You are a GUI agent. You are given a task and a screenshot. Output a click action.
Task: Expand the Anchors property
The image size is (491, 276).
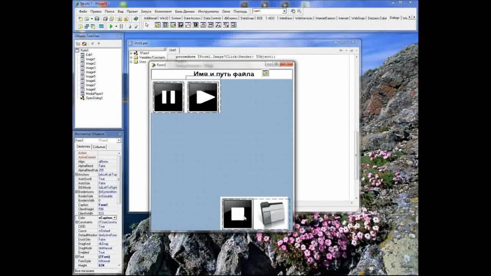click(76, 174)
